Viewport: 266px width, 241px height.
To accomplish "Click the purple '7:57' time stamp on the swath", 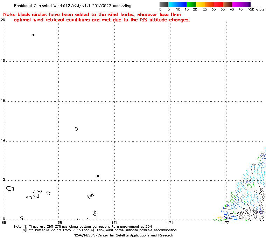I will pos(260,212).
